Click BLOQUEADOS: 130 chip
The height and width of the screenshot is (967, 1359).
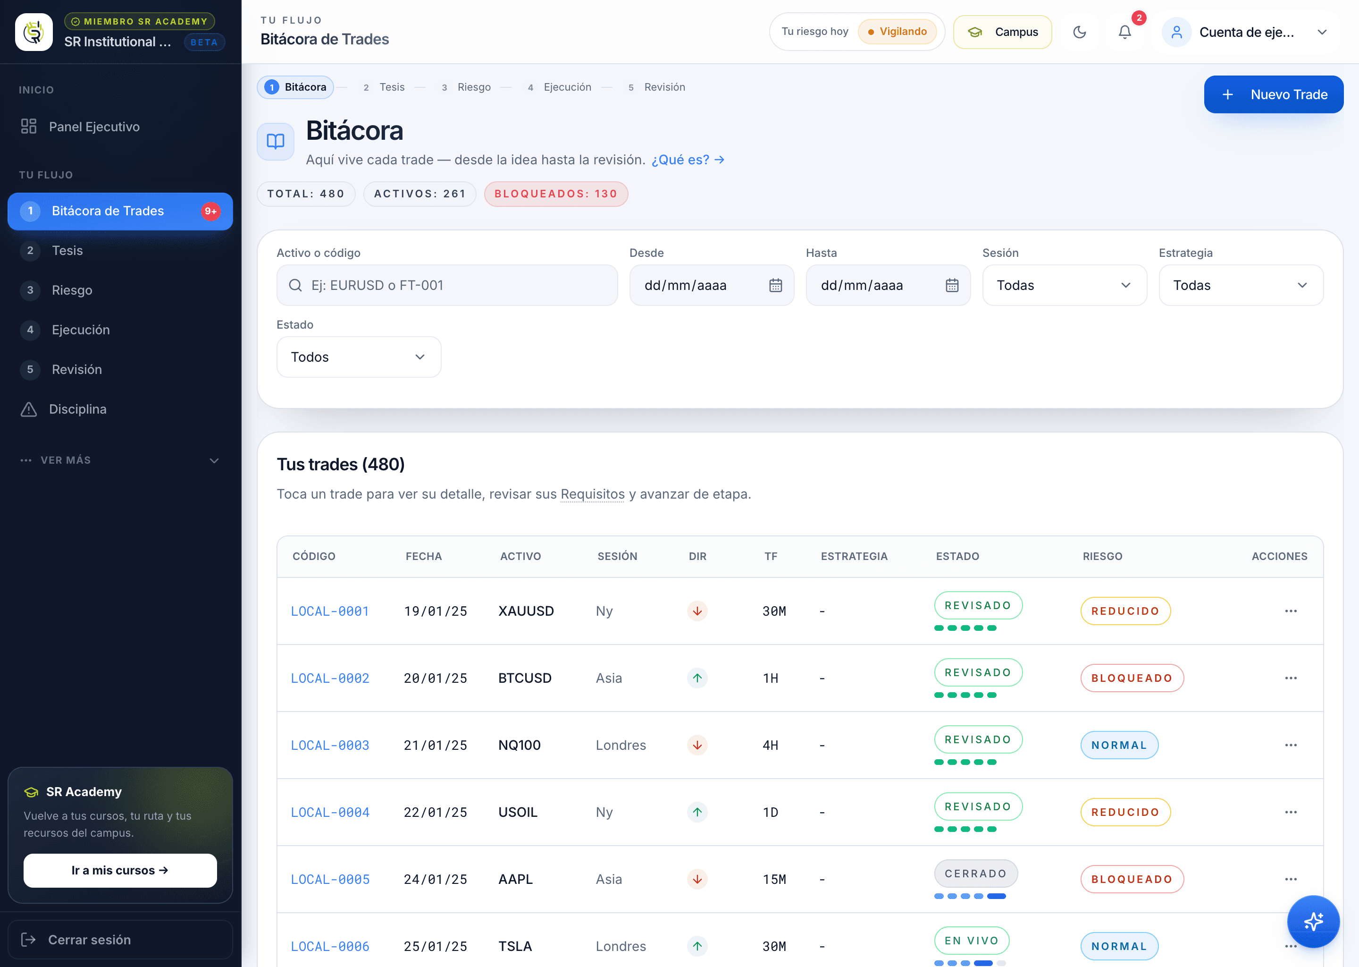[556, 194]
